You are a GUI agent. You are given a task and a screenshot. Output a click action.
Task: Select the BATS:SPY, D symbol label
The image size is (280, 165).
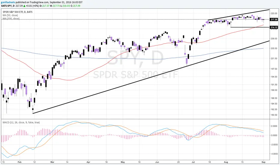(8, 6)
